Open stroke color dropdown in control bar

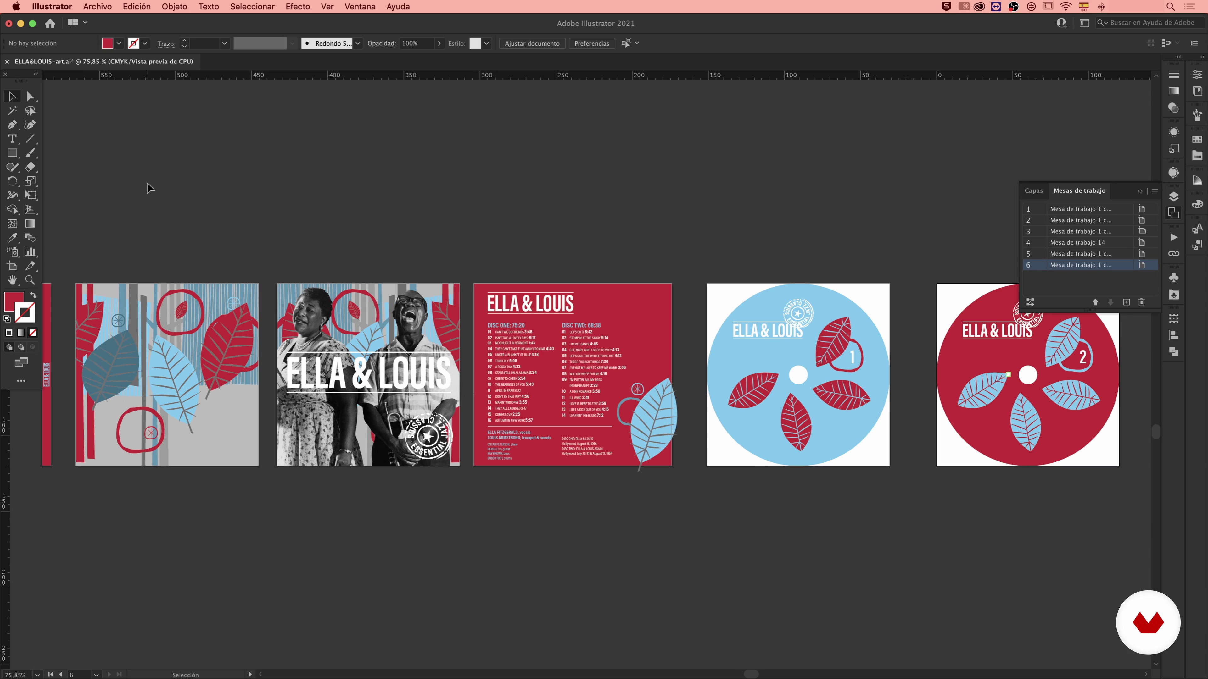pos(145,43)
